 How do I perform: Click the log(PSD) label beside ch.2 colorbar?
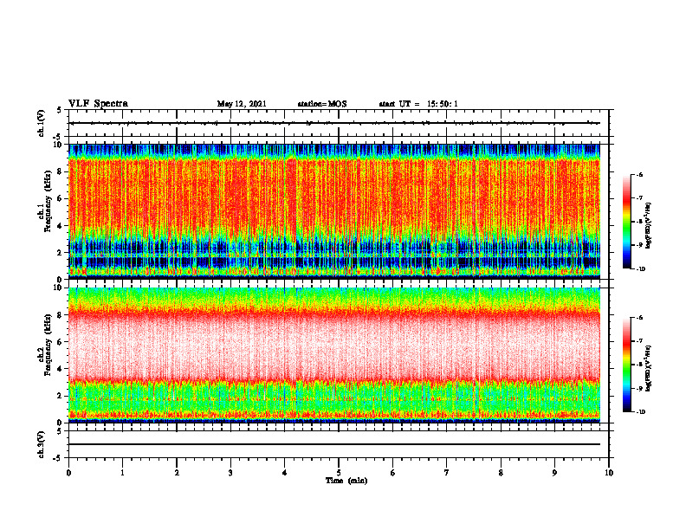click(649, 368)
